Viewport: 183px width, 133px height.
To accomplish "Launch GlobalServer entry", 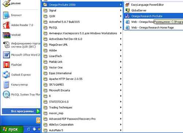I will [x=154, y=10].
